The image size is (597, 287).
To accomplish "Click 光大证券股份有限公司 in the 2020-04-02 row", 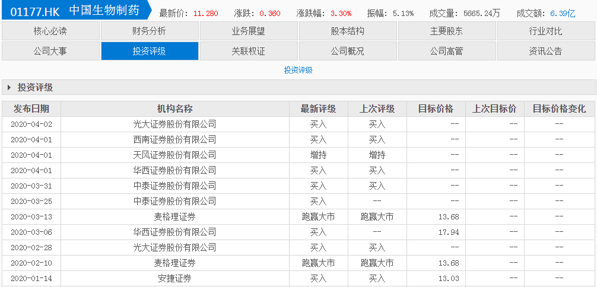I will (174, 124).
